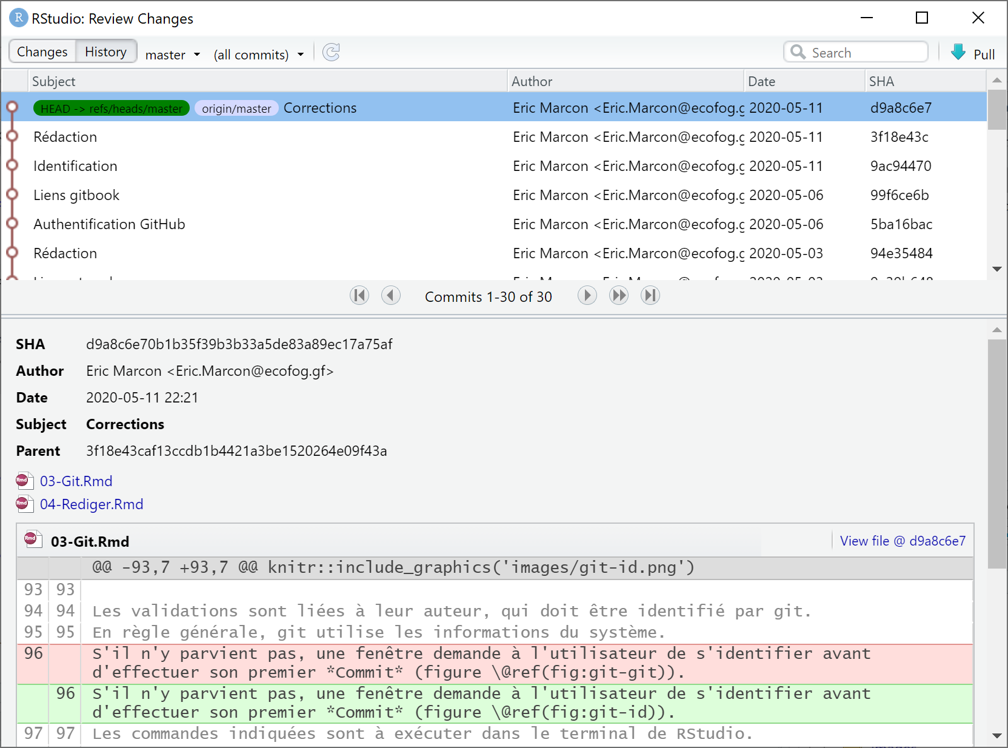Go to next page of commits

tap(587, 296)
